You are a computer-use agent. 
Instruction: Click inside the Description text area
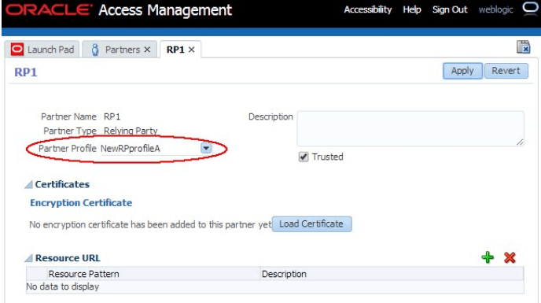click(x=410, y=128)
